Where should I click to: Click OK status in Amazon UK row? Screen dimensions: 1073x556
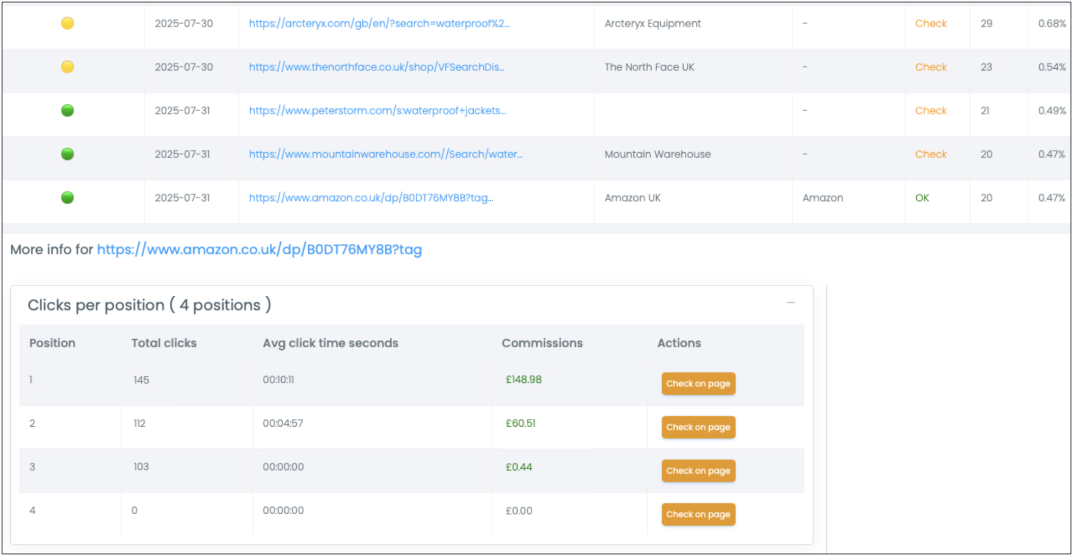[x=922, y=198]
